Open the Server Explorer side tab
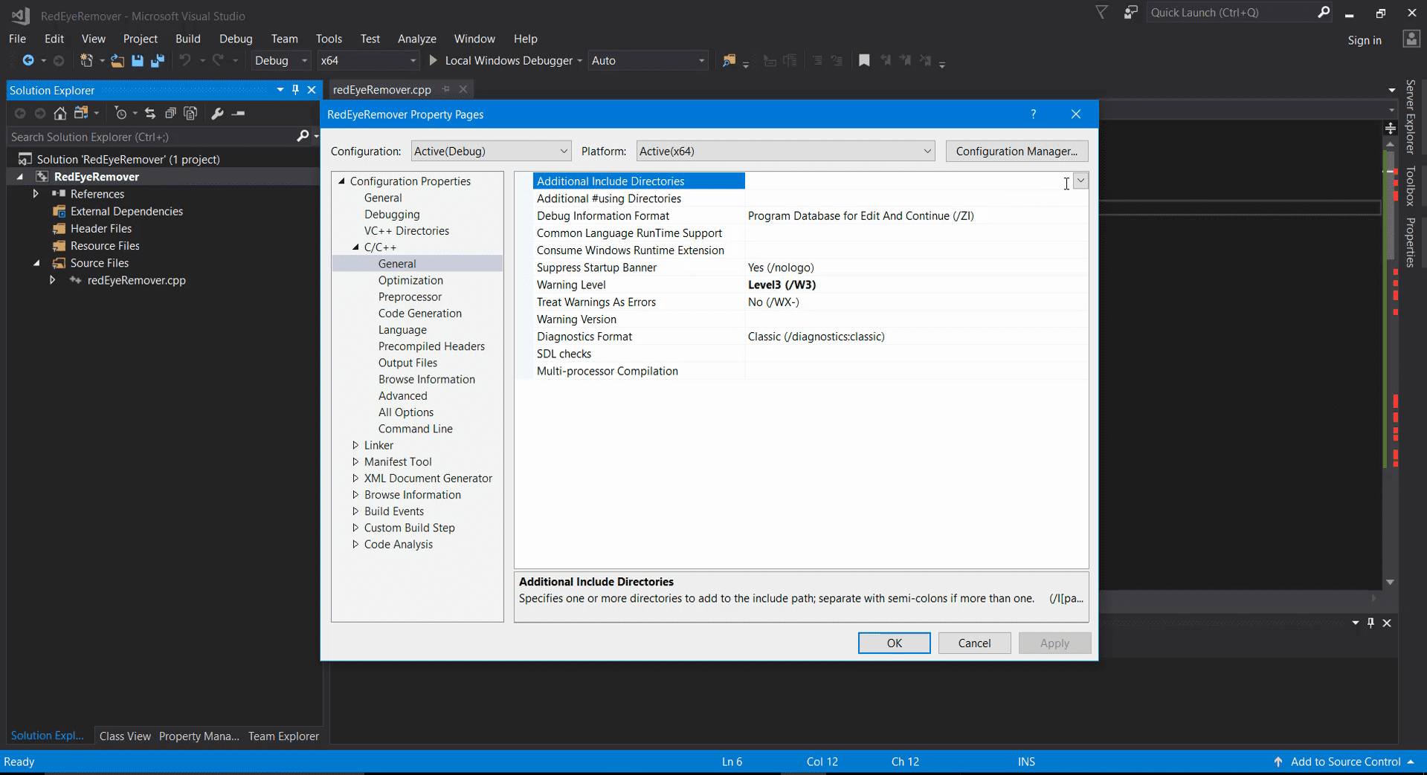 tap(1411, 117)
